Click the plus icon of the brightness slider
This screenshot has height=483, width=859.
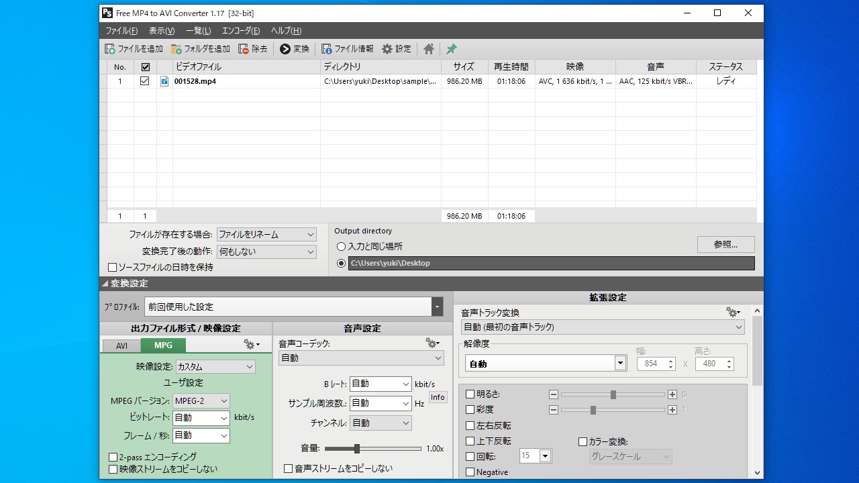pyautogui.click(x=672, y=394)
